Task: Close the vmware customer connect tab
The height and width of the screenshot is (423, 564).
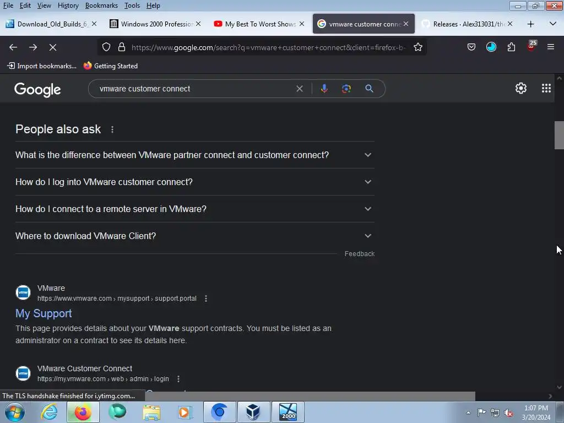Action: [406, 24]
